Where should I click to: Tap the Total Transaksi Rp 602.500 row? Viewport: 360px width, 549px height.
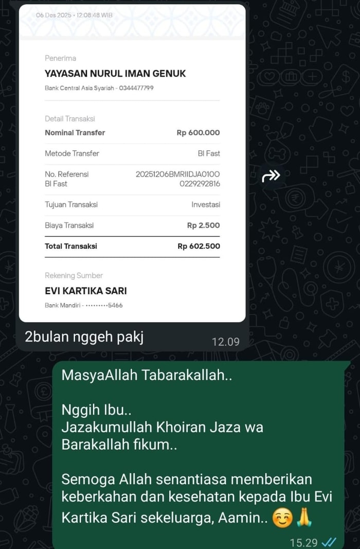[x=132, y=246]
